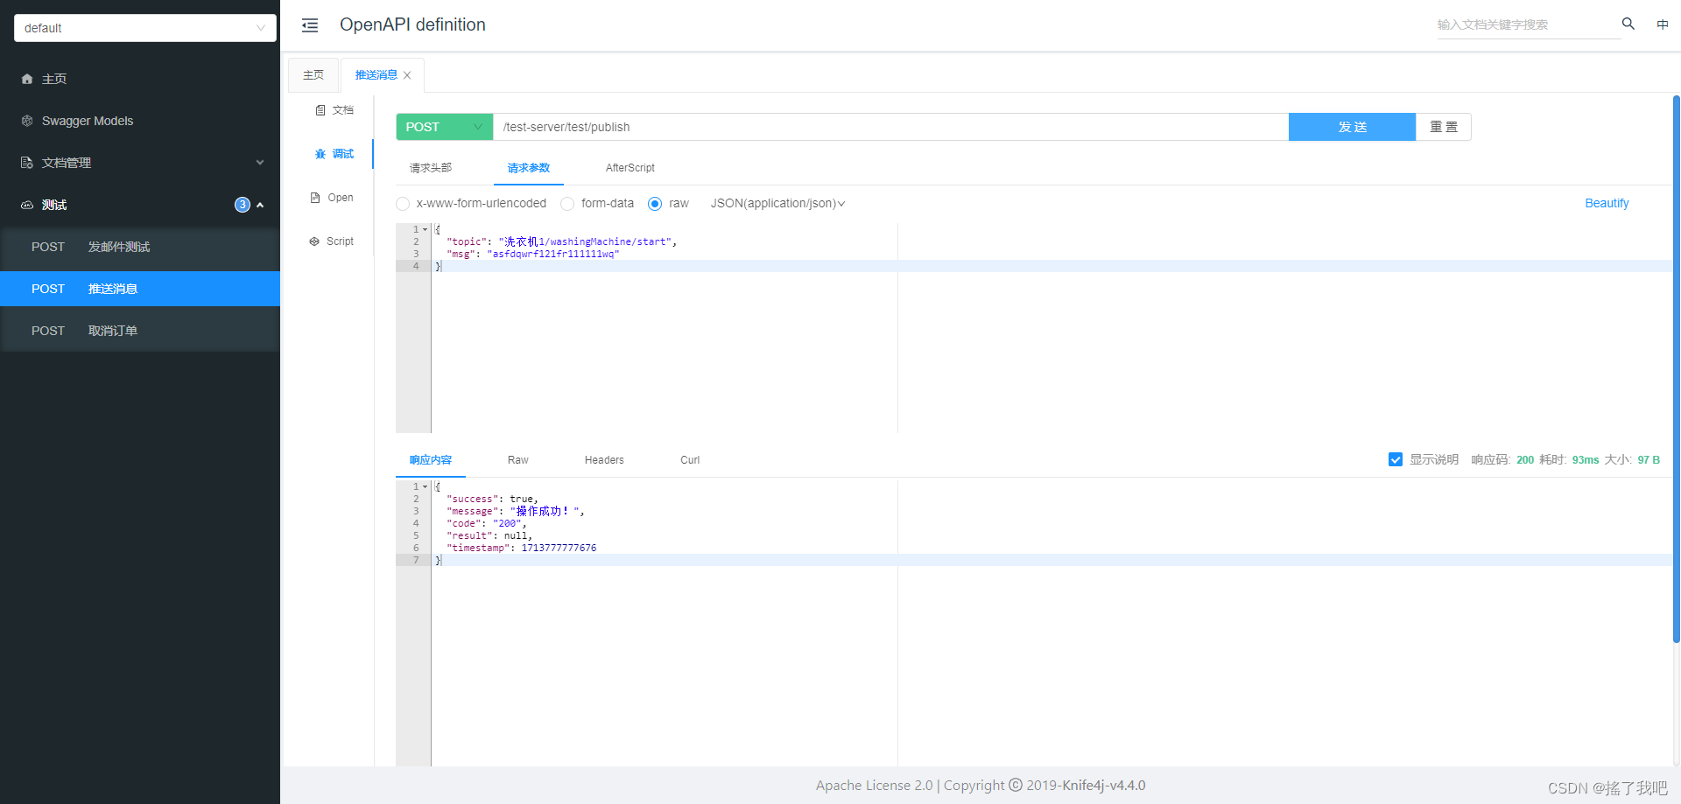Viewport: 1681px width, 804px height.
Task: Click the sidebar collapse menu icon
Action: pos(310,25)
